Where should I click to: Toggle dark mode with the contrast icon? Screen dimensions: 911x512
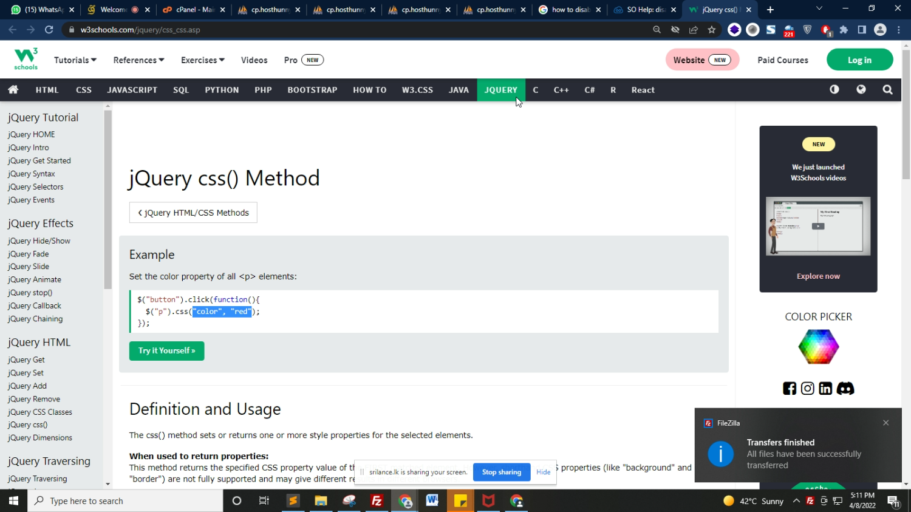(834, 90)
